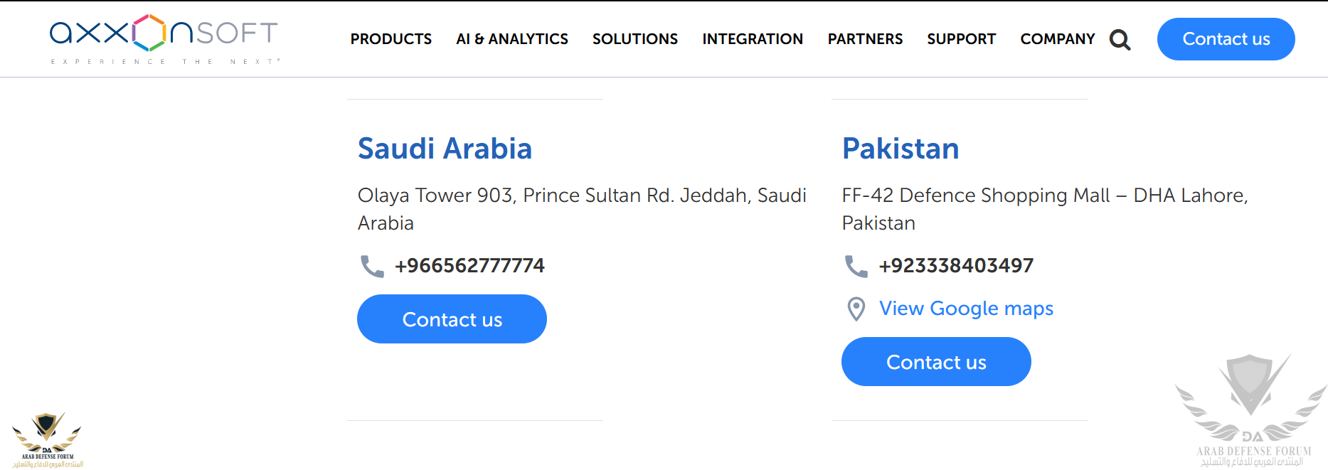Click Contact us under Saudi Arabia
Screen dimensions: 1328x470
(452, 319)
